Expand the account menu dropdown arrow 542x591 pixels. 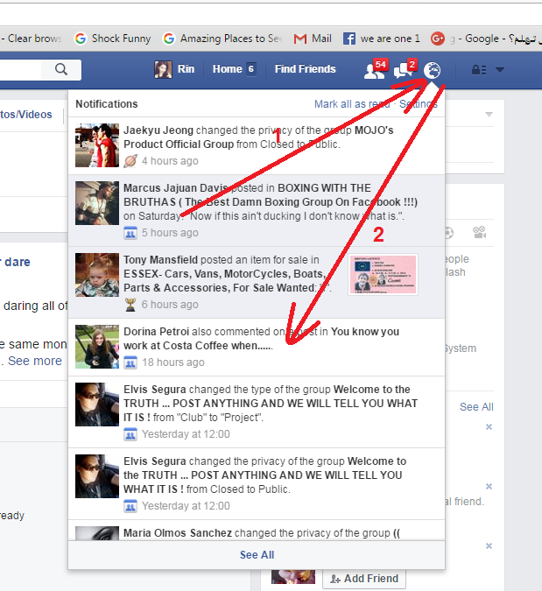coord(499,70)
